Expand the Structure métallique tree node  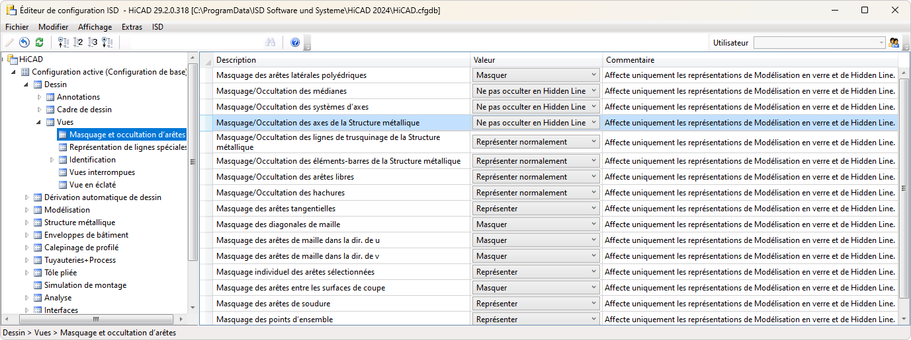(27, 222)
